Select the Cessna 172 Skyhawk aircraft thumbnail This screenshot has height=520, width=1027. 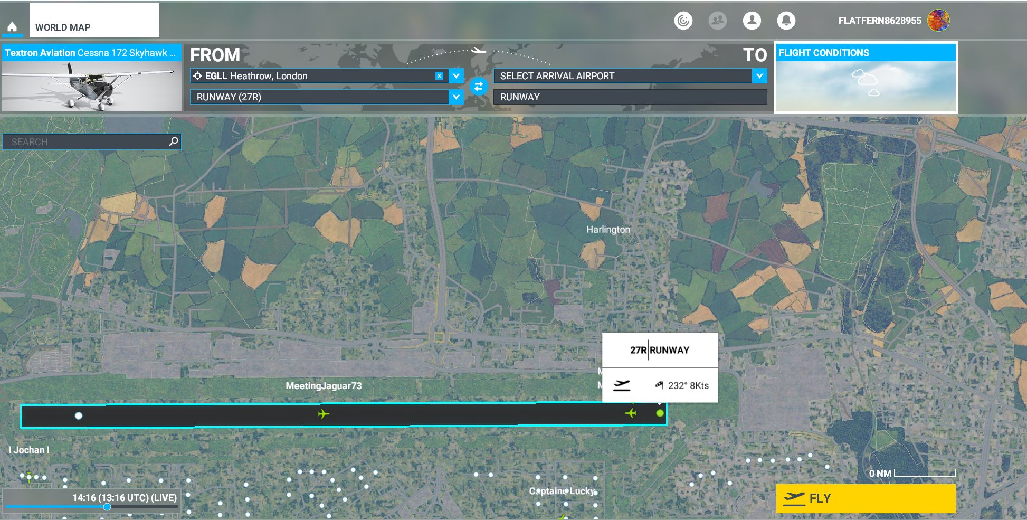pos(92,85)
